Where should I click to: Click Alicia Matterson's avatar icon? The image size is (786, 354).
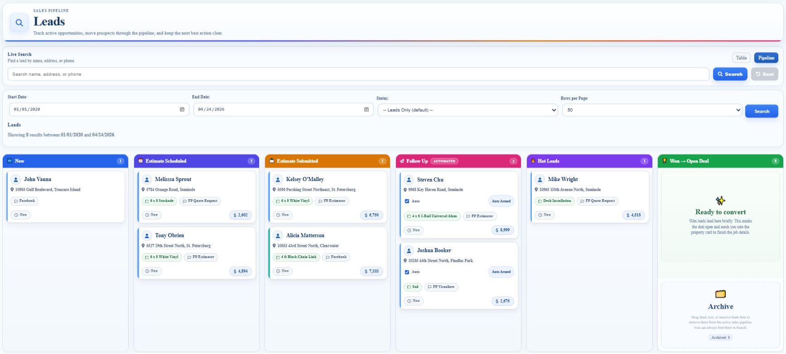278,235
